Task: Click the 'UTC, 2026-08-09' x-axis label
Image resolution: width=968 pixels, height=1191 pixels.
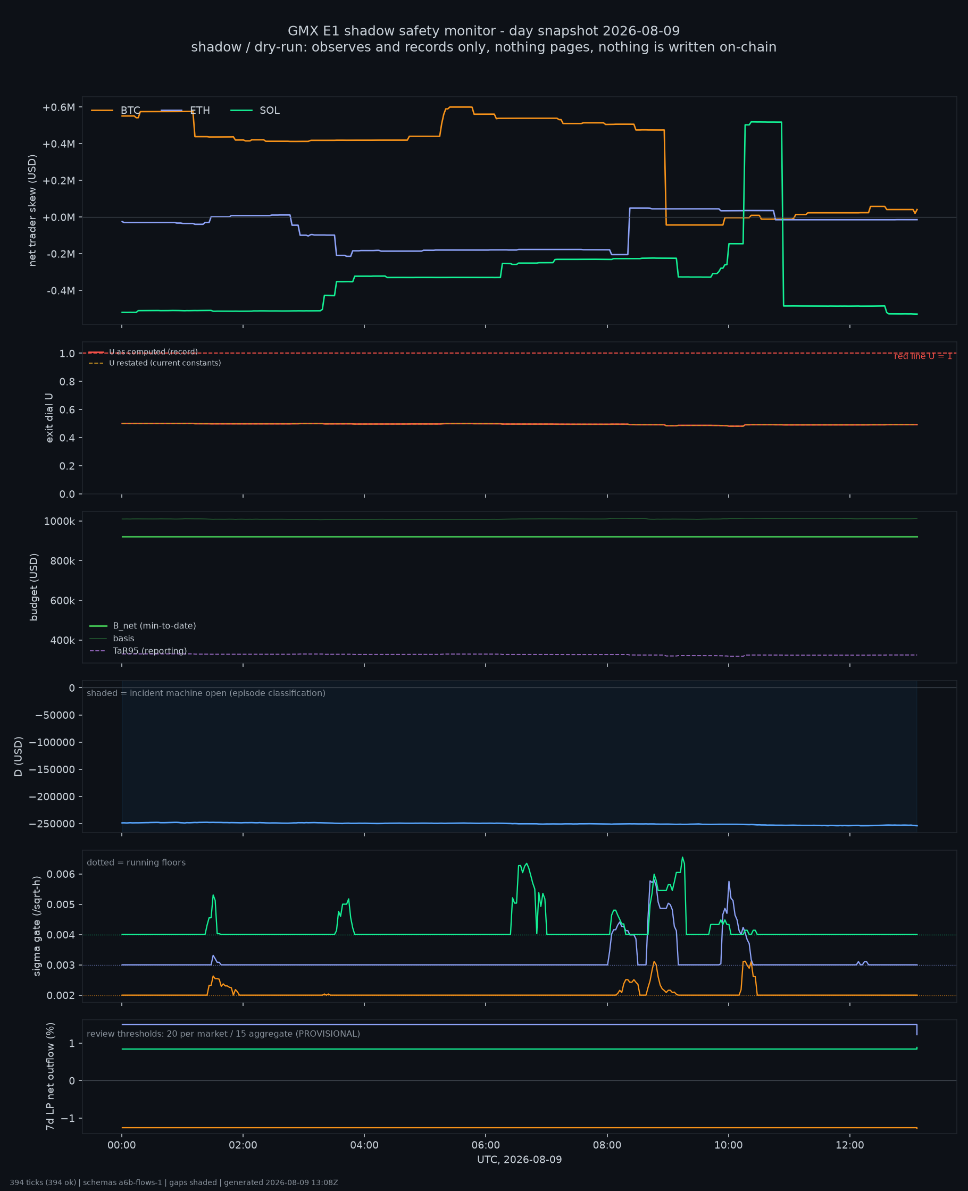Action: (519, 1159)
